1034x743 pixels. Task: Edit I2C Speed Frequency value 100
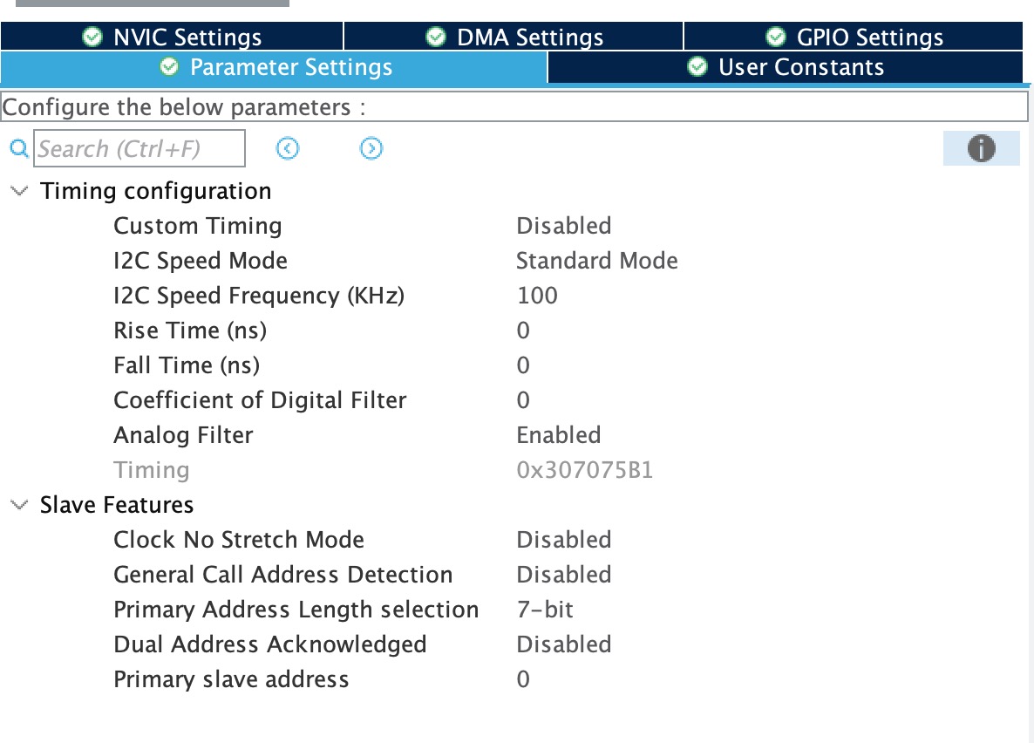pyautogui.click(x=537, y=296)
